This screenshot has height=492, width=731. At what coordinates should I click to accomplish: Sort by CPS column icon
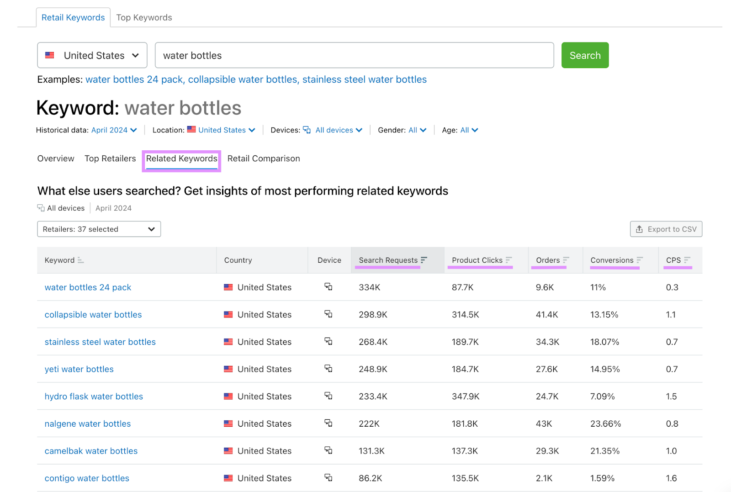click(x=687, y=260)
